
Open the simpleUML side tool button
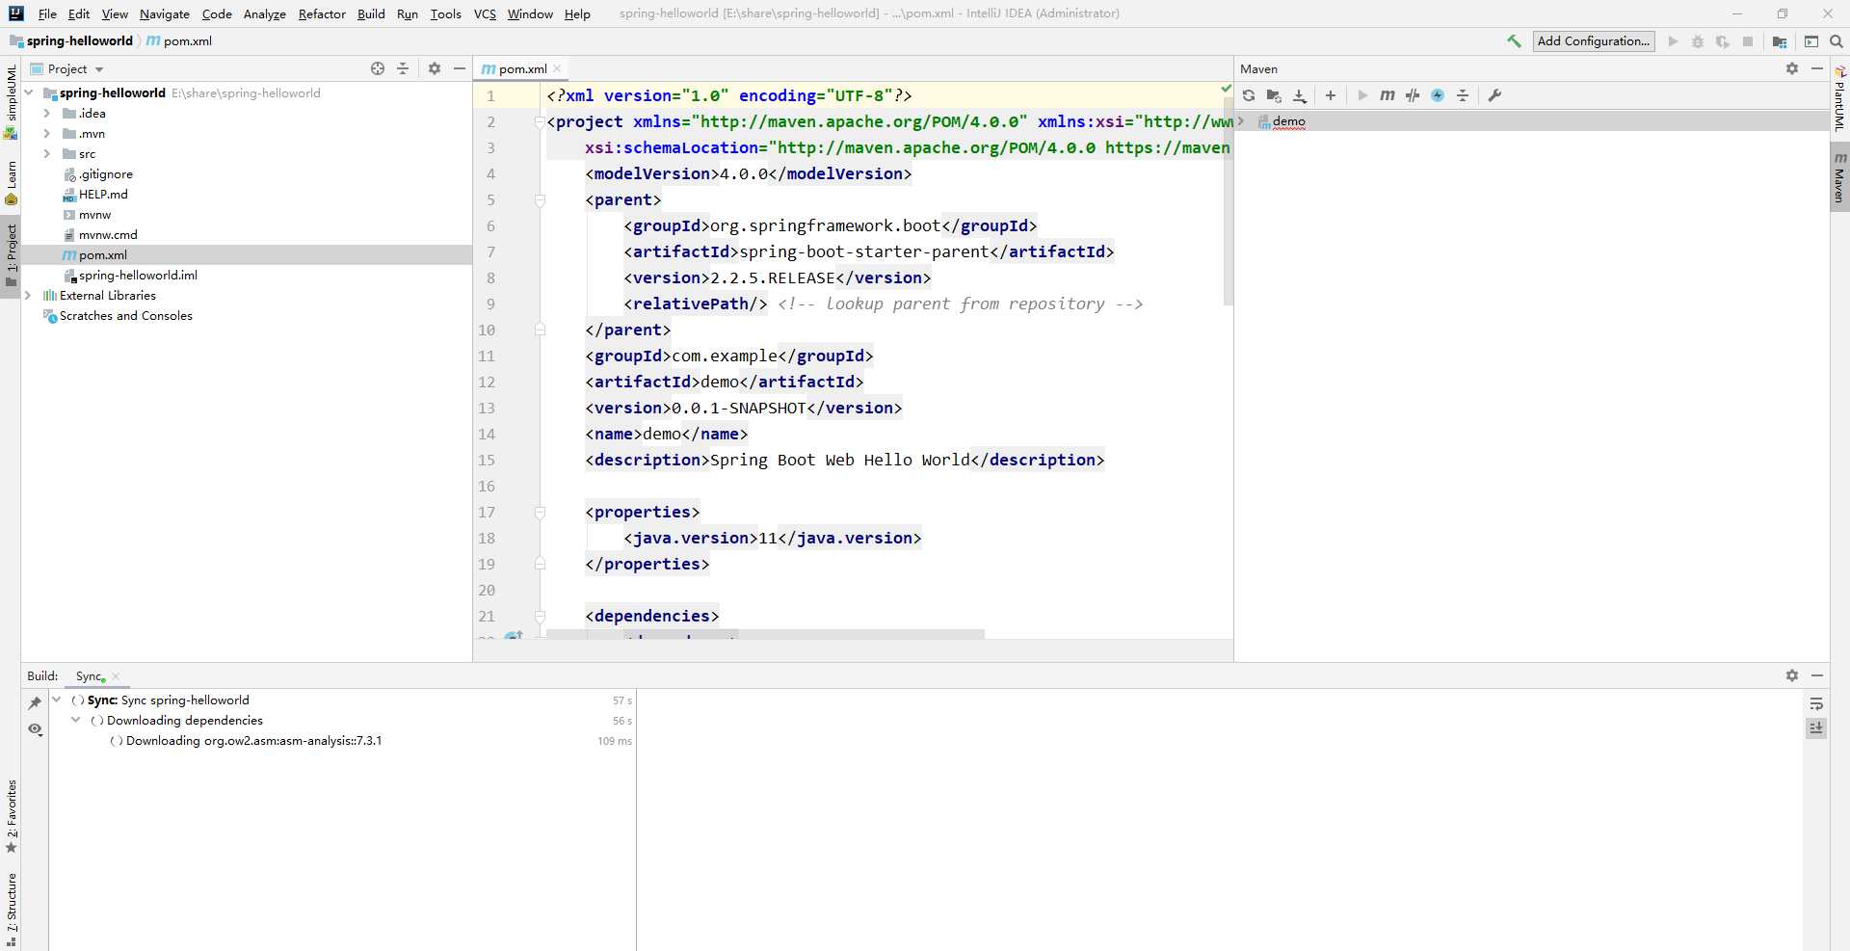pyautogui.click(x=11, y=102)
